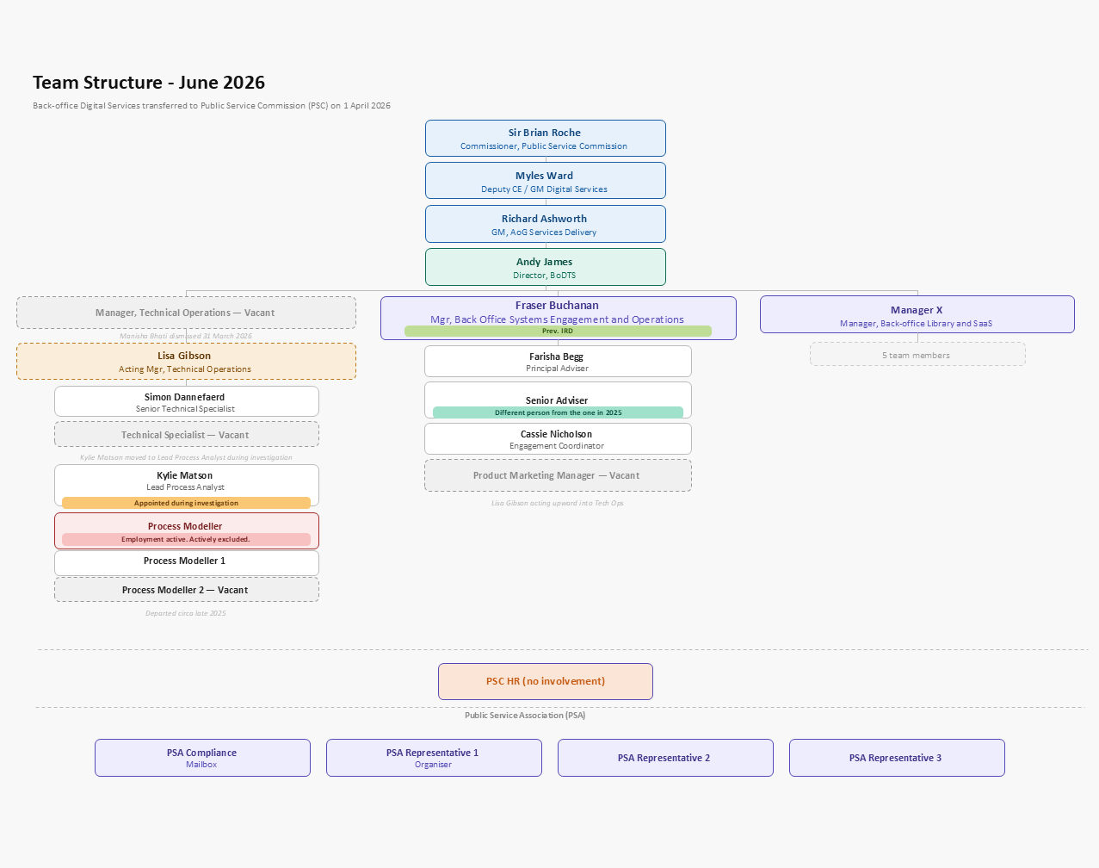Select the vacant Manager, Technical Operations box
Viewport: 1099px width, 868px height.
point(186,313)
